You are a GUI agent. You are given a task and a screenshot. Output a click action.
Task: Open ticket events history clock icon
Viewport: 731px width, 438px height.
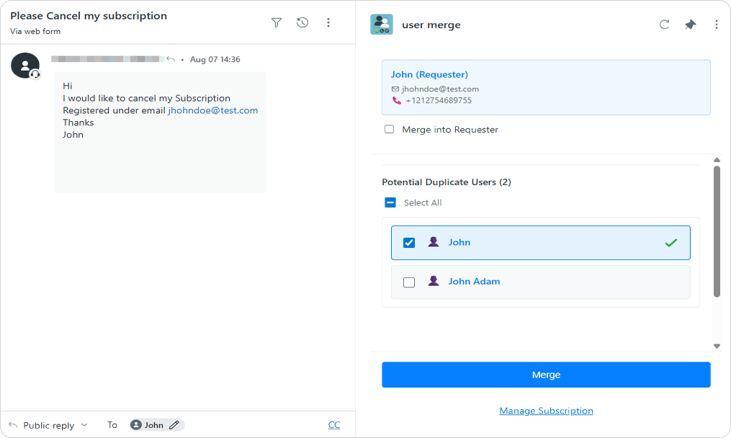tap(302, 23)
